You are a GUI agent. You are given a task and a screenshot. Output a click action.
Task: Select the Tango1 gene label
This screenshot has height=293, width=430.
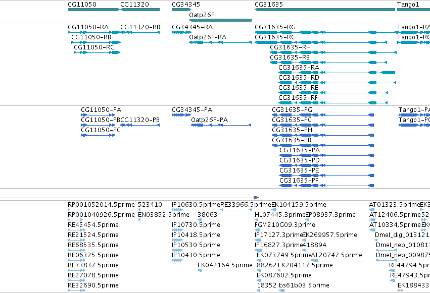pos(408,5)
